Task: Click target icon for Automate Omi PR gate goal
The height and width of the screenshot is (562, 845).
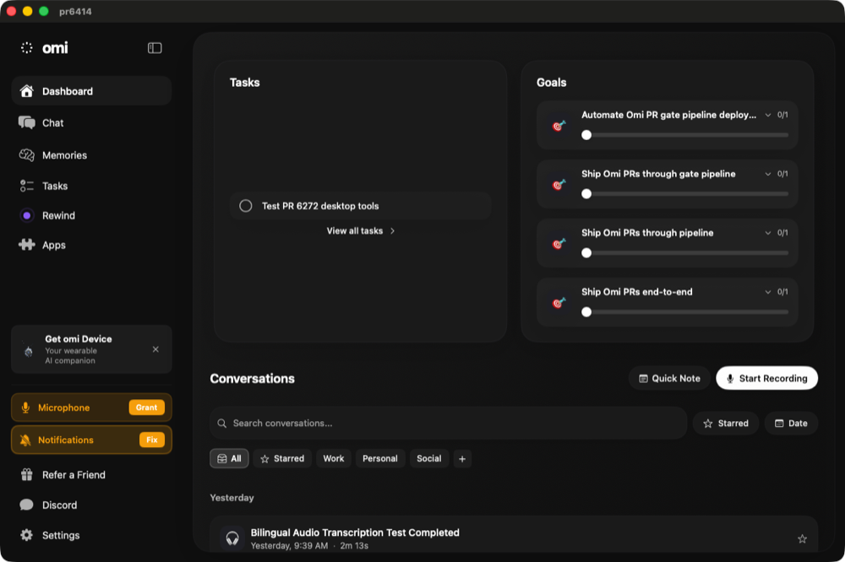Action: click(x=559, y=126)
